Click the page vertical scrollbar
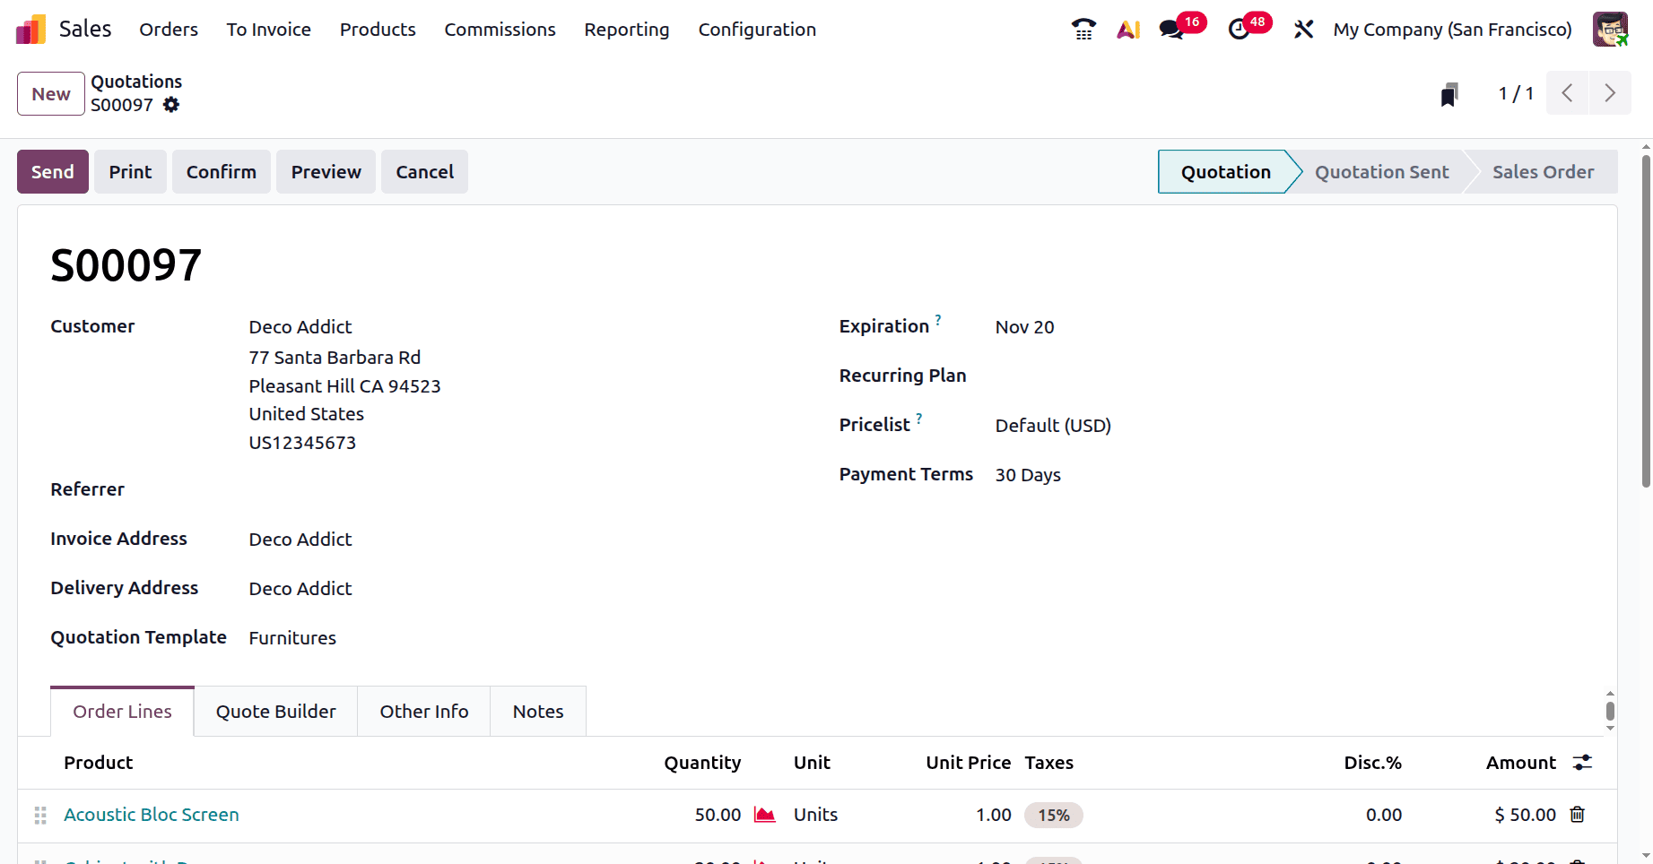1653x864 pixels. [1646, 321]
